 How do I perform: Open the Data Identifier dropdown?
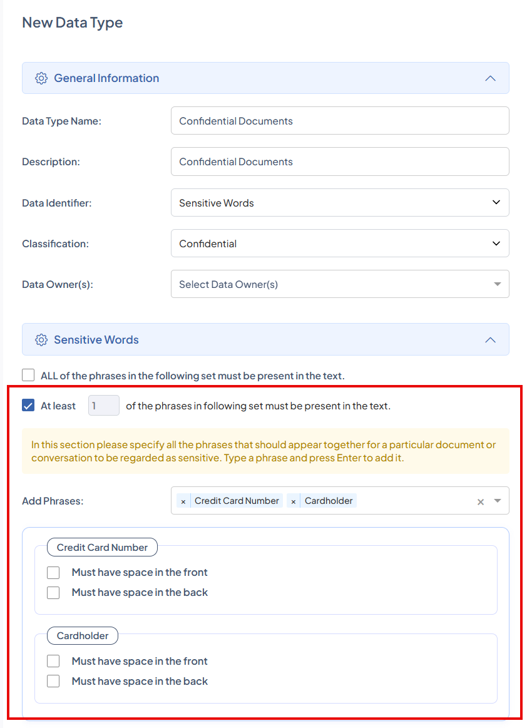[x=340, y=203]
